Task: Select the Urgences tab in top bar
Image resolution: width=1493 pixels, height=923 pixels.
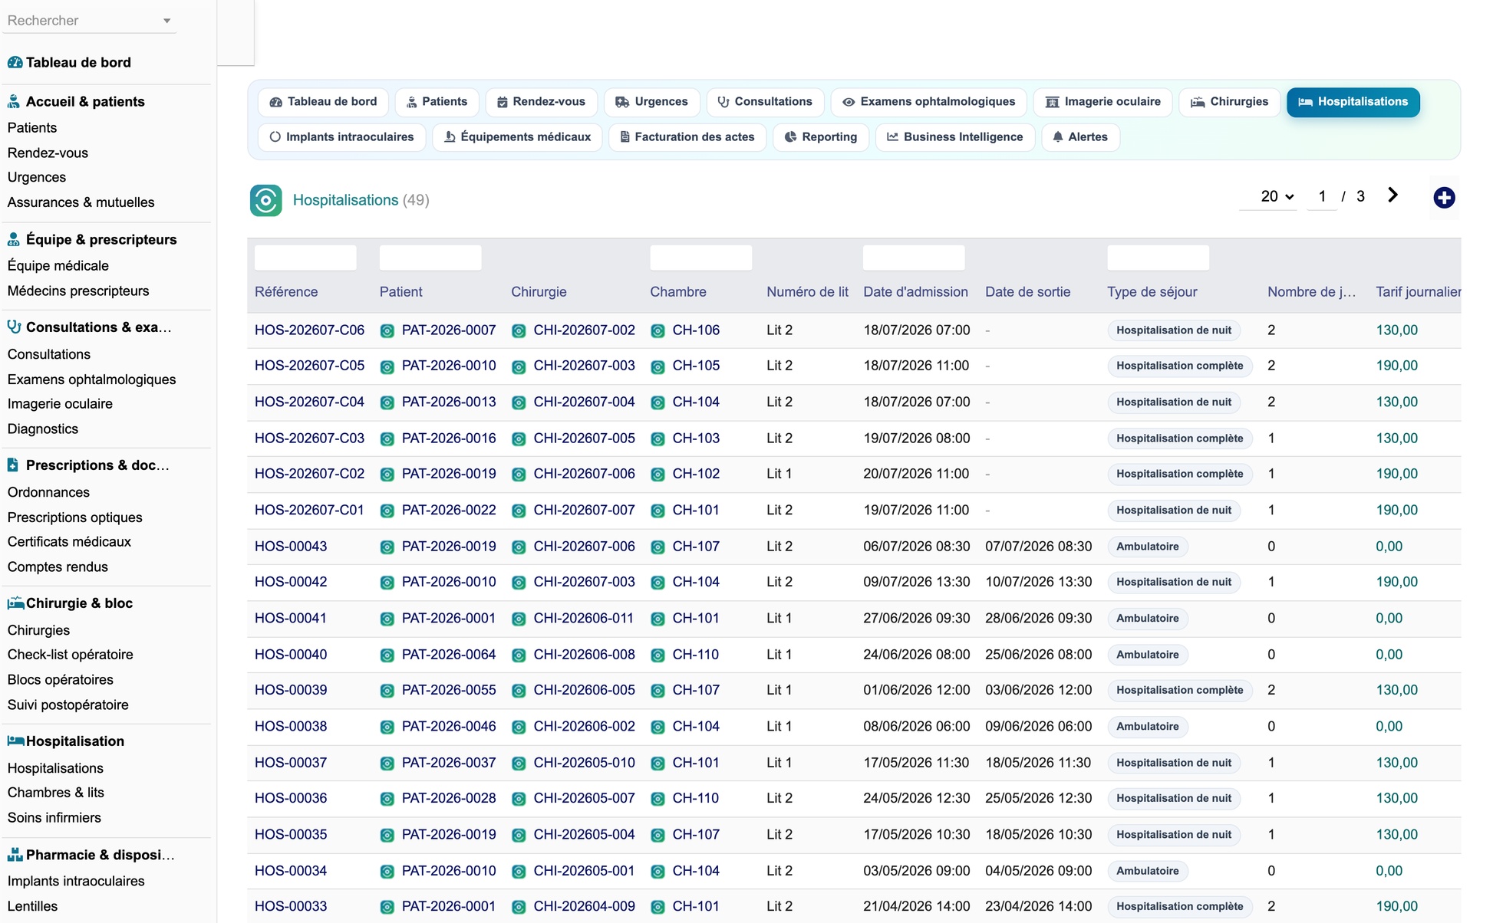Action: [651, 102]
